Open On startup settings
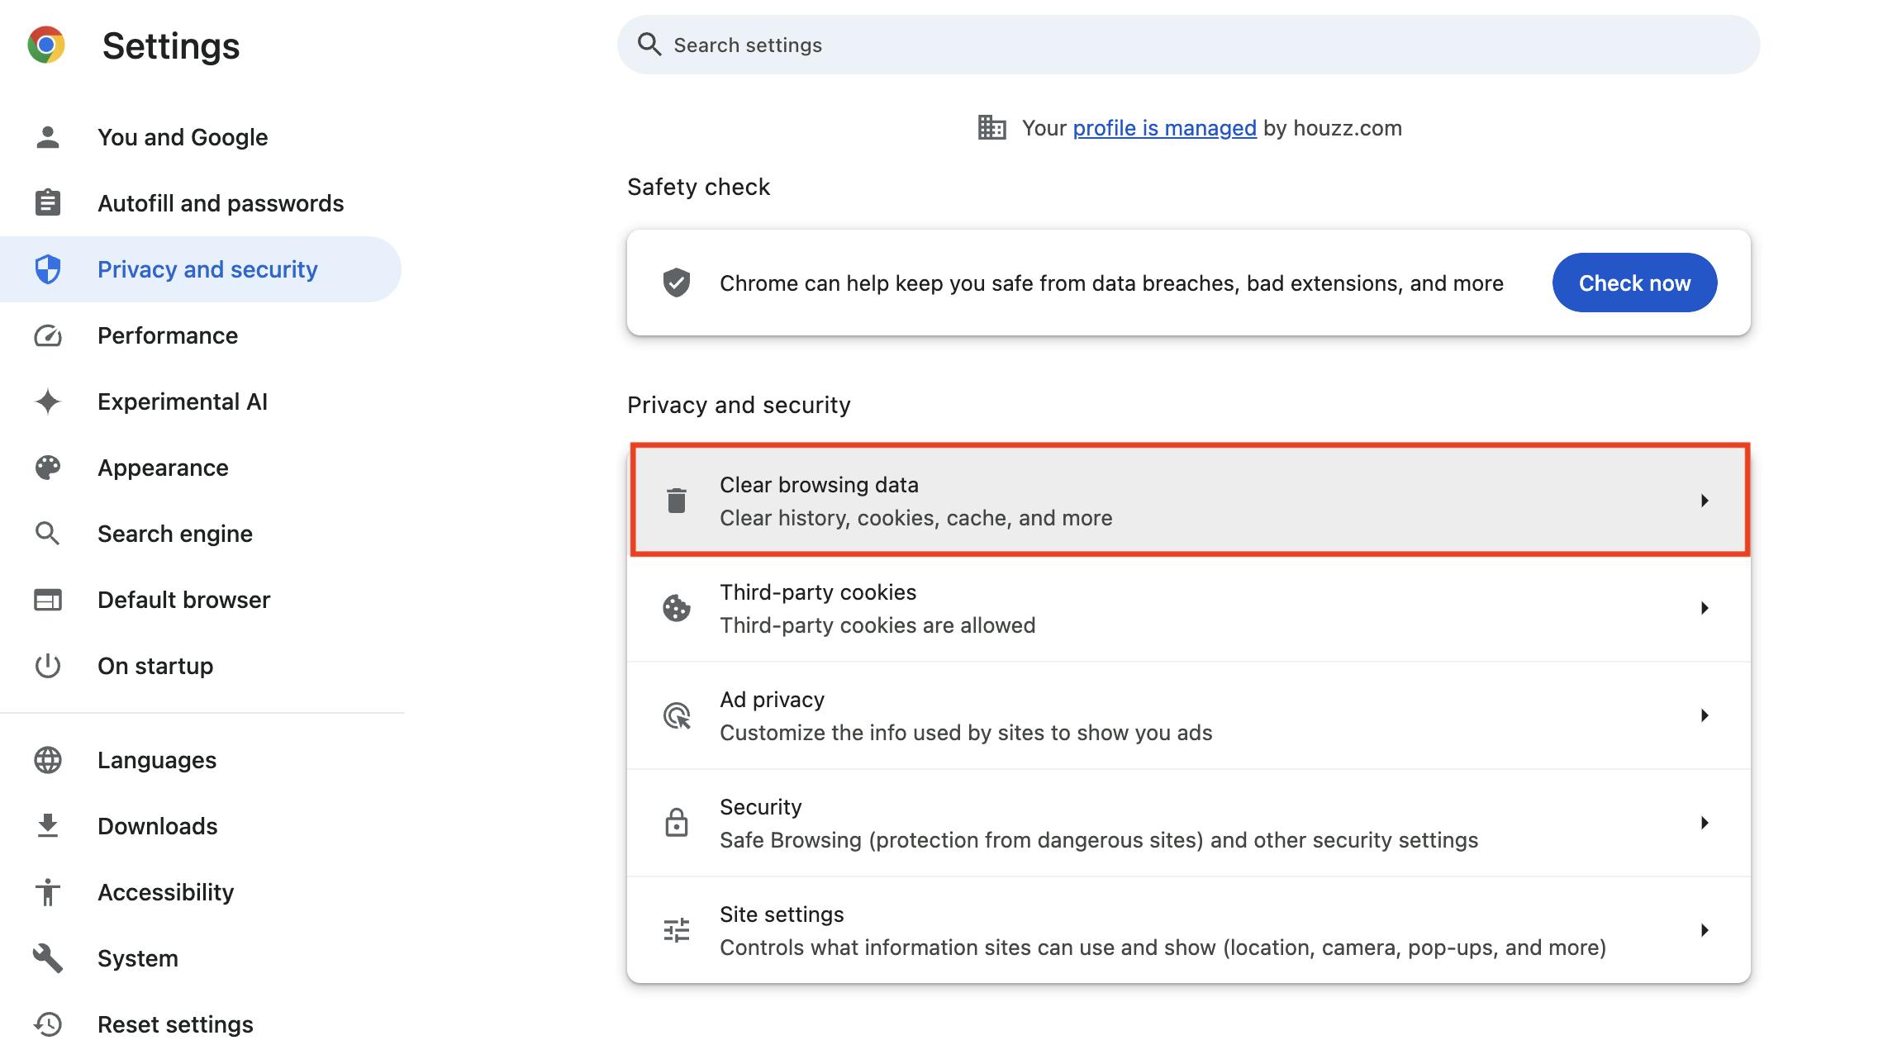Screen dimensions: 1902x1064 pos(201,666)
